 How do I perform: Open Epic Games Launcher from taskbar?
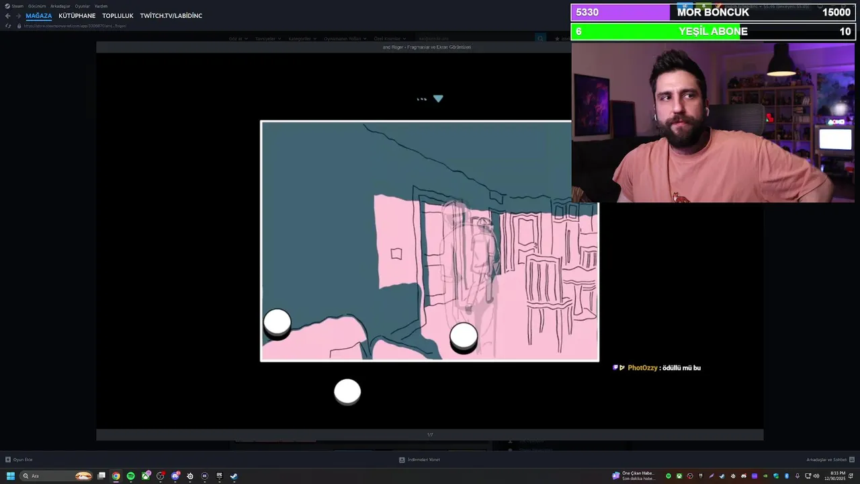[x=219, y=476]
